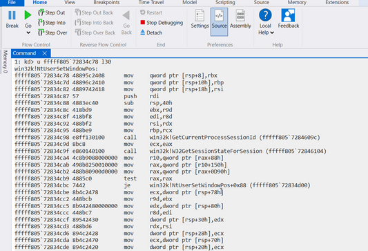Click the Restart button
This screenshot has width=368, height=251.
151,12
